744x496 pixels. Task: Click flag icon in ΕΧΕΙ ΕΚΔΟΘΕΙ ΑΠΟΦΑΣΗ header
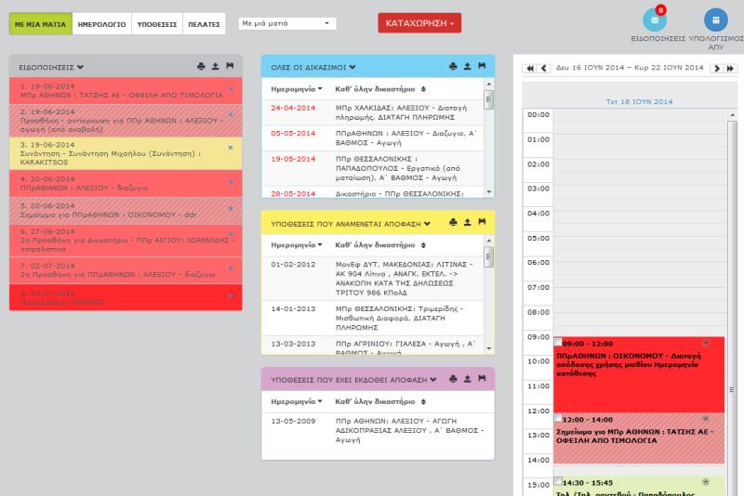pyautogui.click(x=482, y=379)
